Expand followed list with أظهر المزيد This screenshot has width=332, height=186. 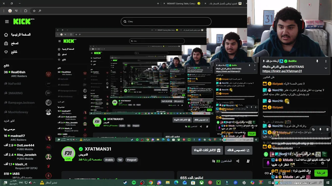9,121
